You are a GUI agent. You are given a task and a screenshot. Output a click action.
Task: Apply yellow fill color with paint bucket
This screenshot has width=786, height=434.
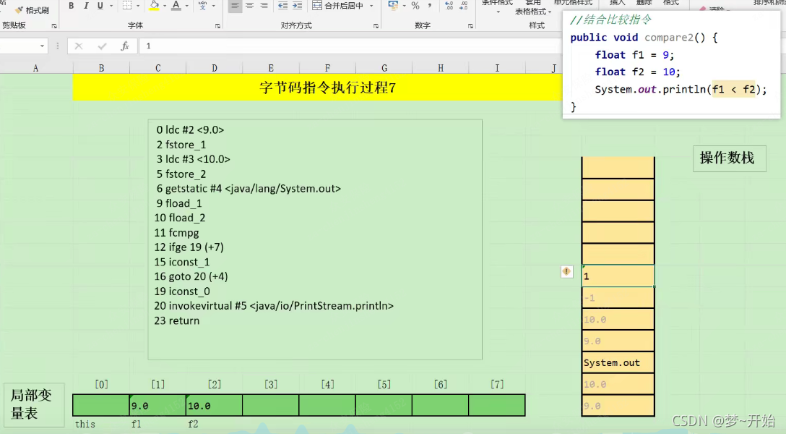155,6
